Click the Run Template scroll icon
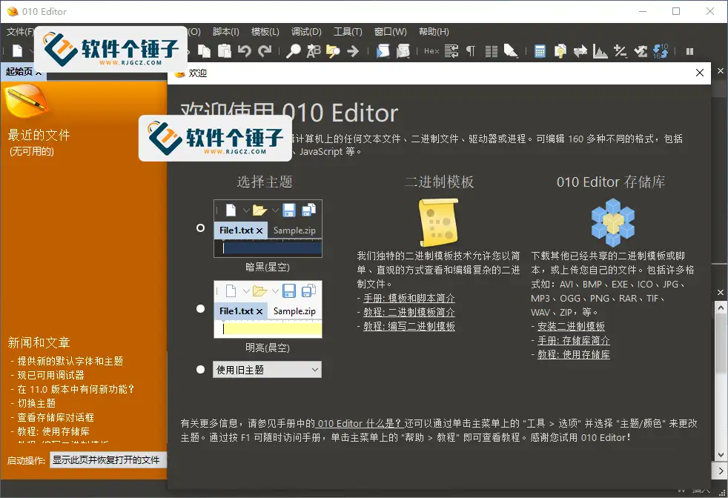The width and height of the screenshot is (728, 498). pos(403,51)
